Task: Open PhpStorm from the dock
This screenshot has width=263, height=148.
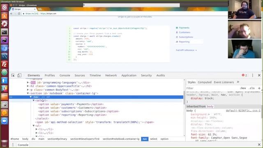Action: point(5,40)
